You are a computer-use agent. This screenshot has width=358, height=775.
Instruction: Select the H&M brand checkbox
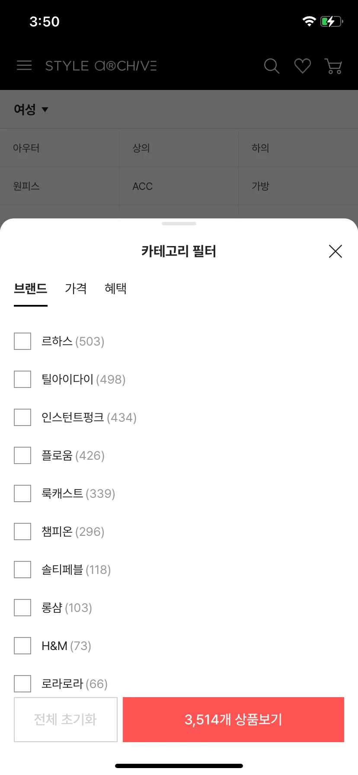click(x=22, y=646)
